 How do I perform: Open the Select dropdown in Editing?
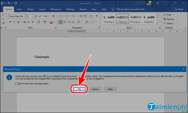point(169,23)
